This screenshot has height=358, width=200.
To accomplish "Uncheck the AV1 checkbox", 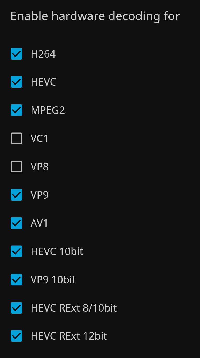I will [17, 223].
